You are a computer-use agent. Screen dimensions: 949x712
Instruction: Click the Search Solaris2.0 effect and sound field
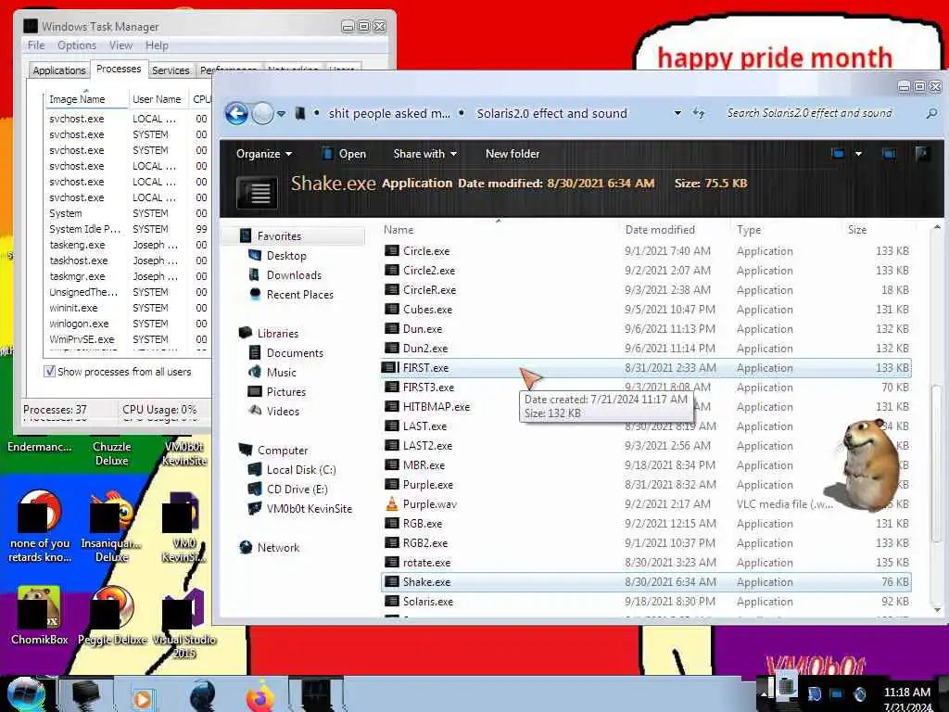pos(809,113)
